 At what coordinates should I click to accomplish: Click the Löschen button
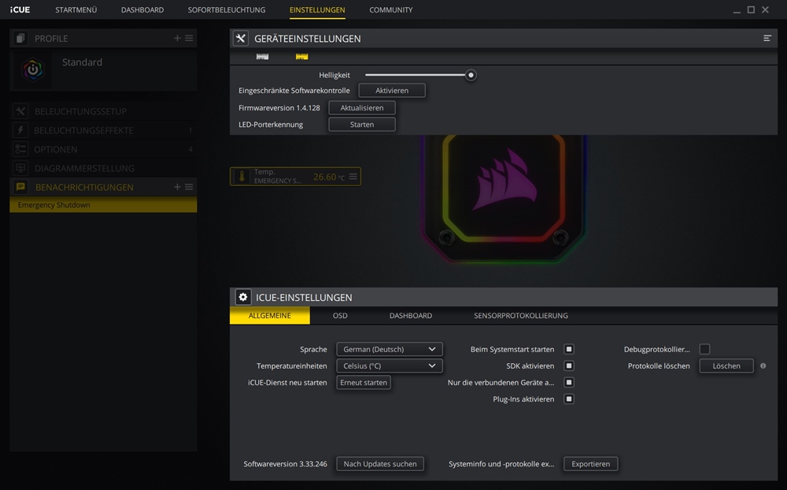[x=726, y=366]
